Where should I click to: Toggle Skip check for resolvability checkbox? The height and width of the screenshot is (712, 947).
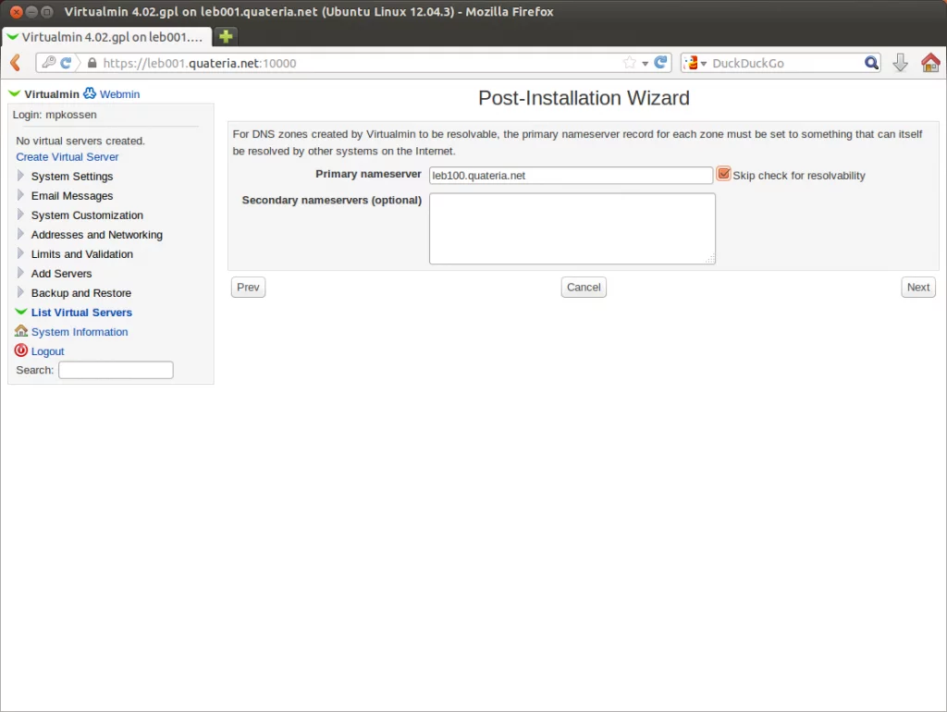(723, 174)
